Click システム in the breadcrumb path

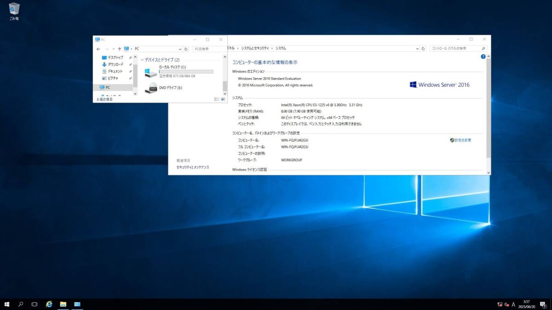281,48
